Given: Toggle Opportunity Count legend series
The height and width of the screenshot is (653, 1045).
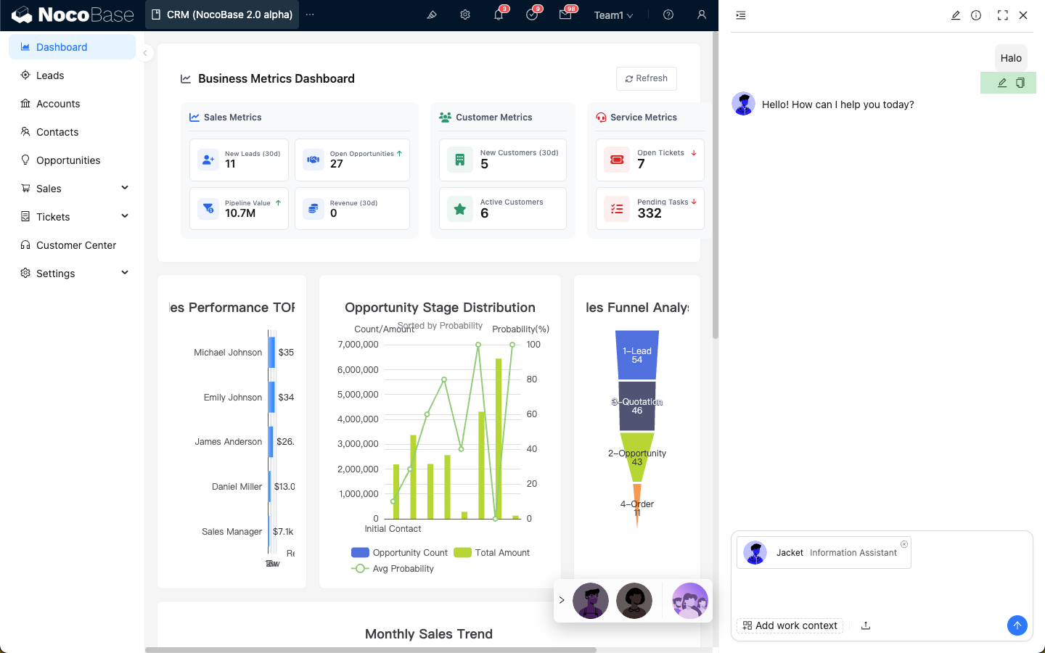Looking at the screenshot, I should click(400, 553).
